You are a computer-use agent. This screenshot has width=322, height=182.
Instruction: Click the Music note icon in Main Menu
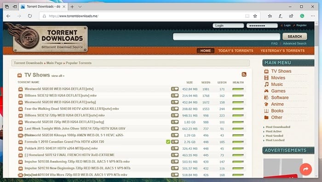click(266, 84)
